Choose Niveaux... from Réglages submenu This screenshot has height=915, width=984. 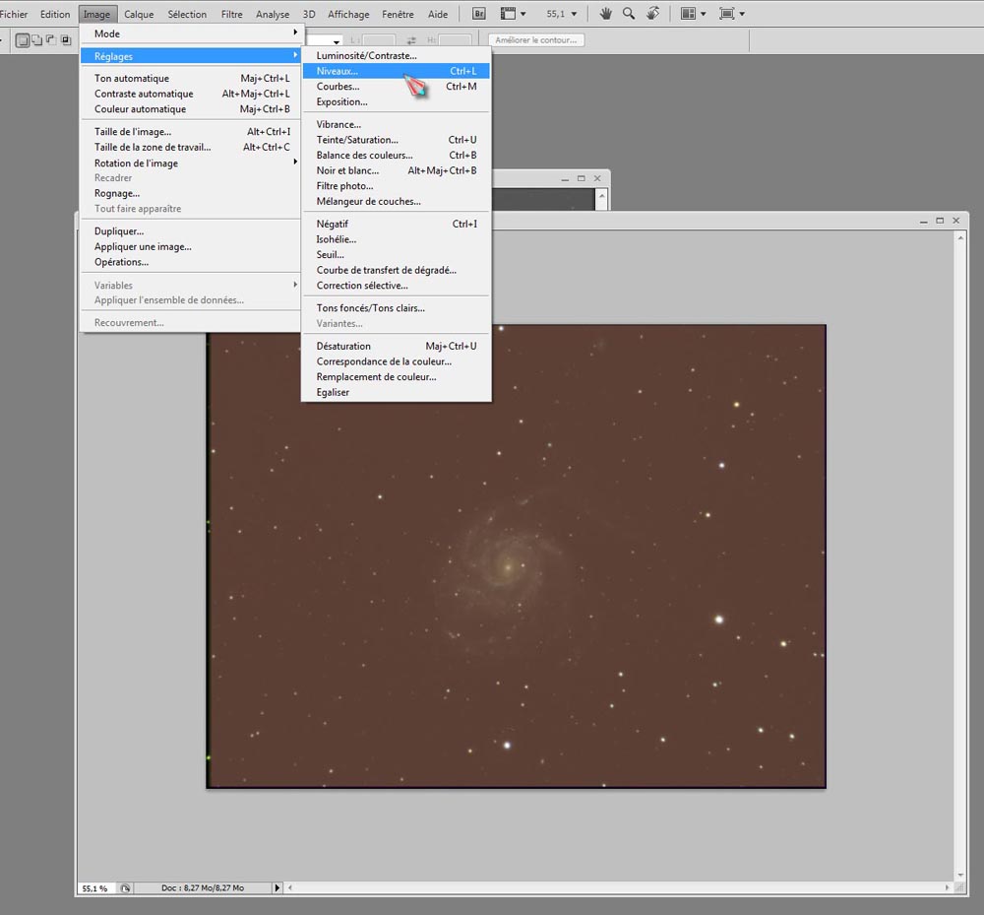click(338, 71)
